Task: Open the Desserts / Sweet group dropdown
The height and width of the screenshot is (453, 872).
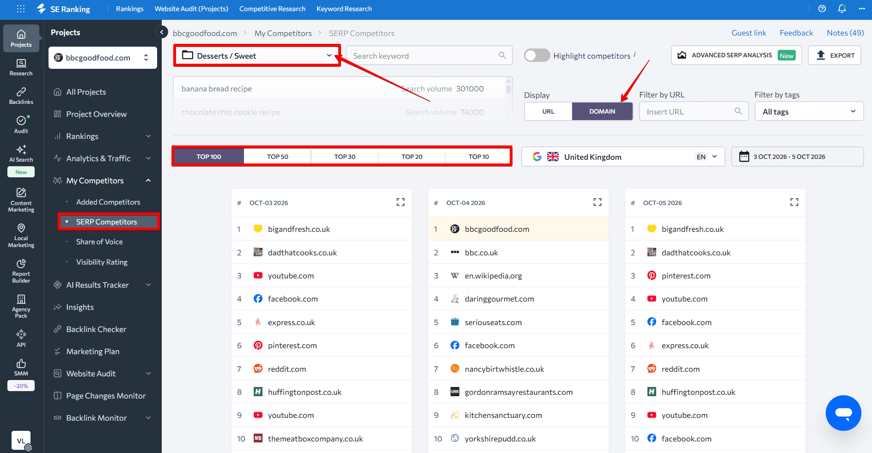Action: point(257,55)
